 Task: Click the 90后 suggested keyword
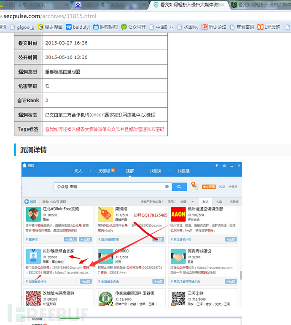tap(222, 187)
